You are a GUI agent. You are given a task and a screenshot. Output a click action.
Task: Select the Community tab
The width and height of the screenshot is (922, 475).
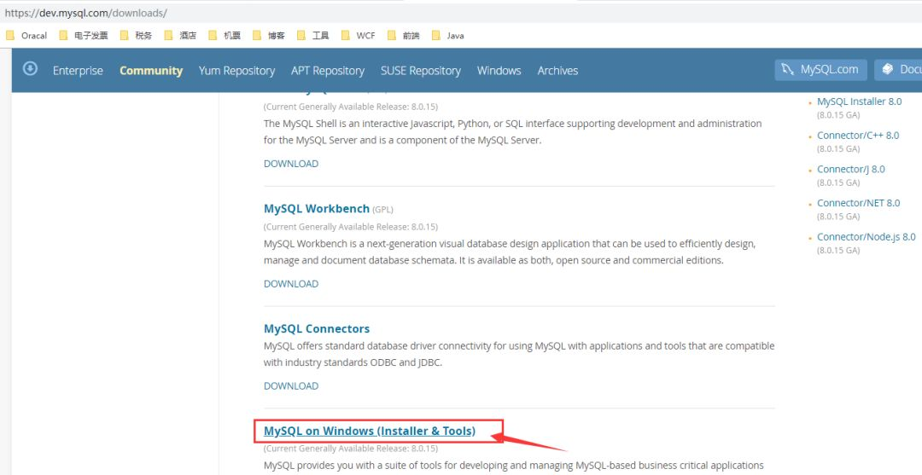click(x=151, y=71)
